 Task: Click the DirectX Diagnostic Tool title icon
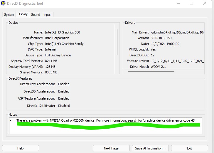(x=3, y=3)
